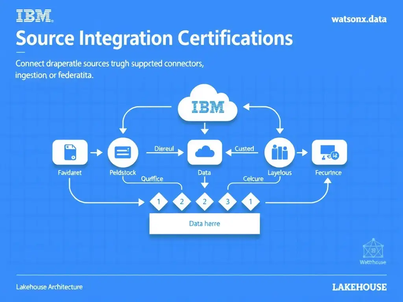Click the Favdaret label

point(70,173)
